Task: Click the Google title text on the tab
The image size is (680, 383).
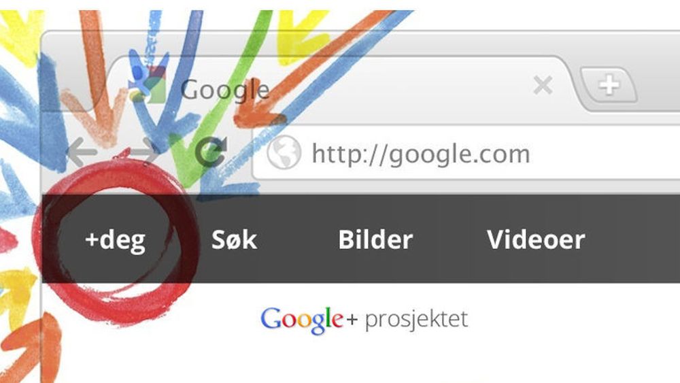Action: point(224,90)
